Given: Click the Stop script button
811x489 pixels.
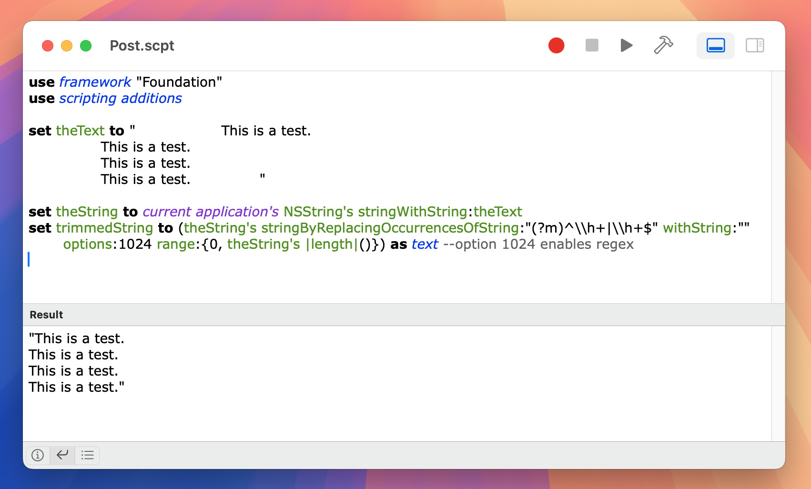Looking at the screenshot, I should (x=592, y=45).
